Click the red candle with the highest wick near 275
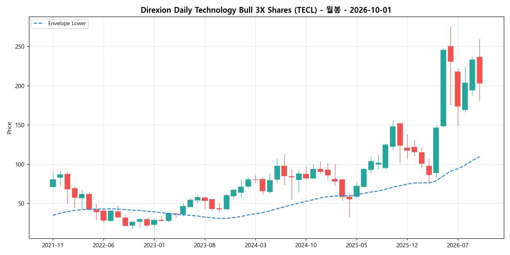The height and width of the screenshot is (255, 510). (x=450, y=54)
